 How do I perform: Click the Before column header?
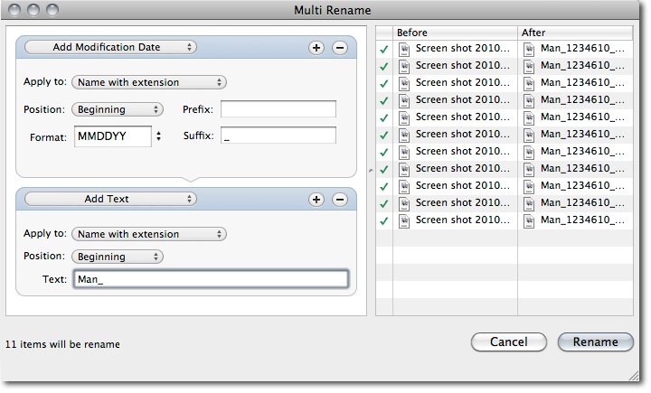pos(455,33)
